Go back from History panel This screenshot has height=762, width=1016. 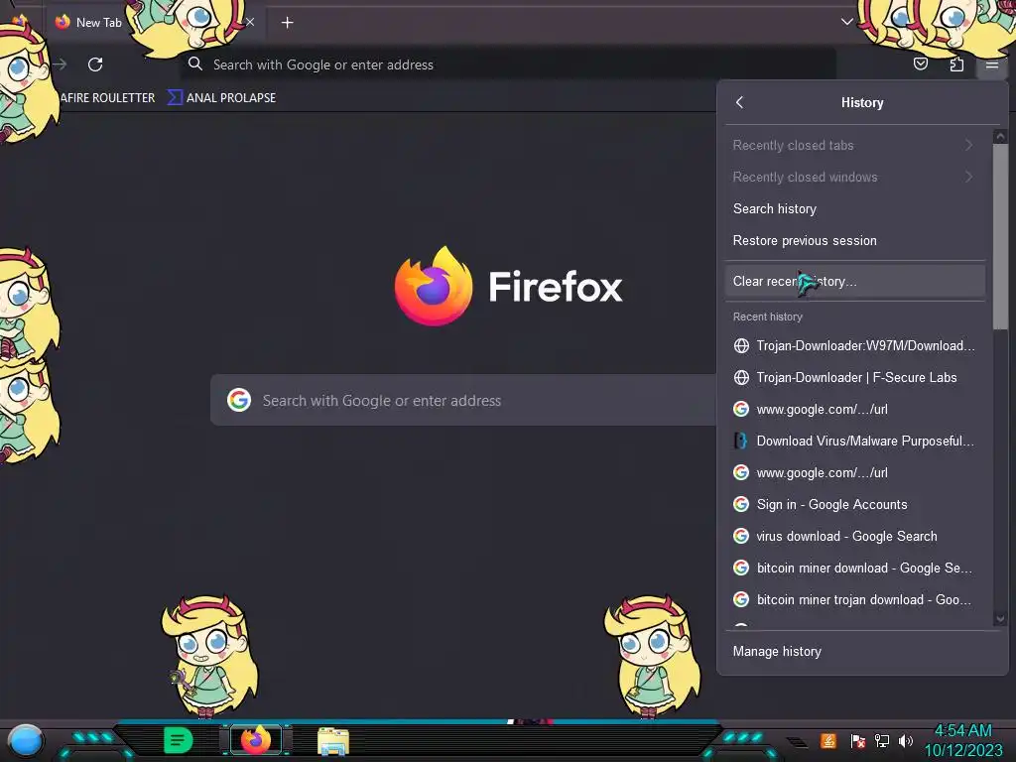pyautogui.click(x=740, y=102)
